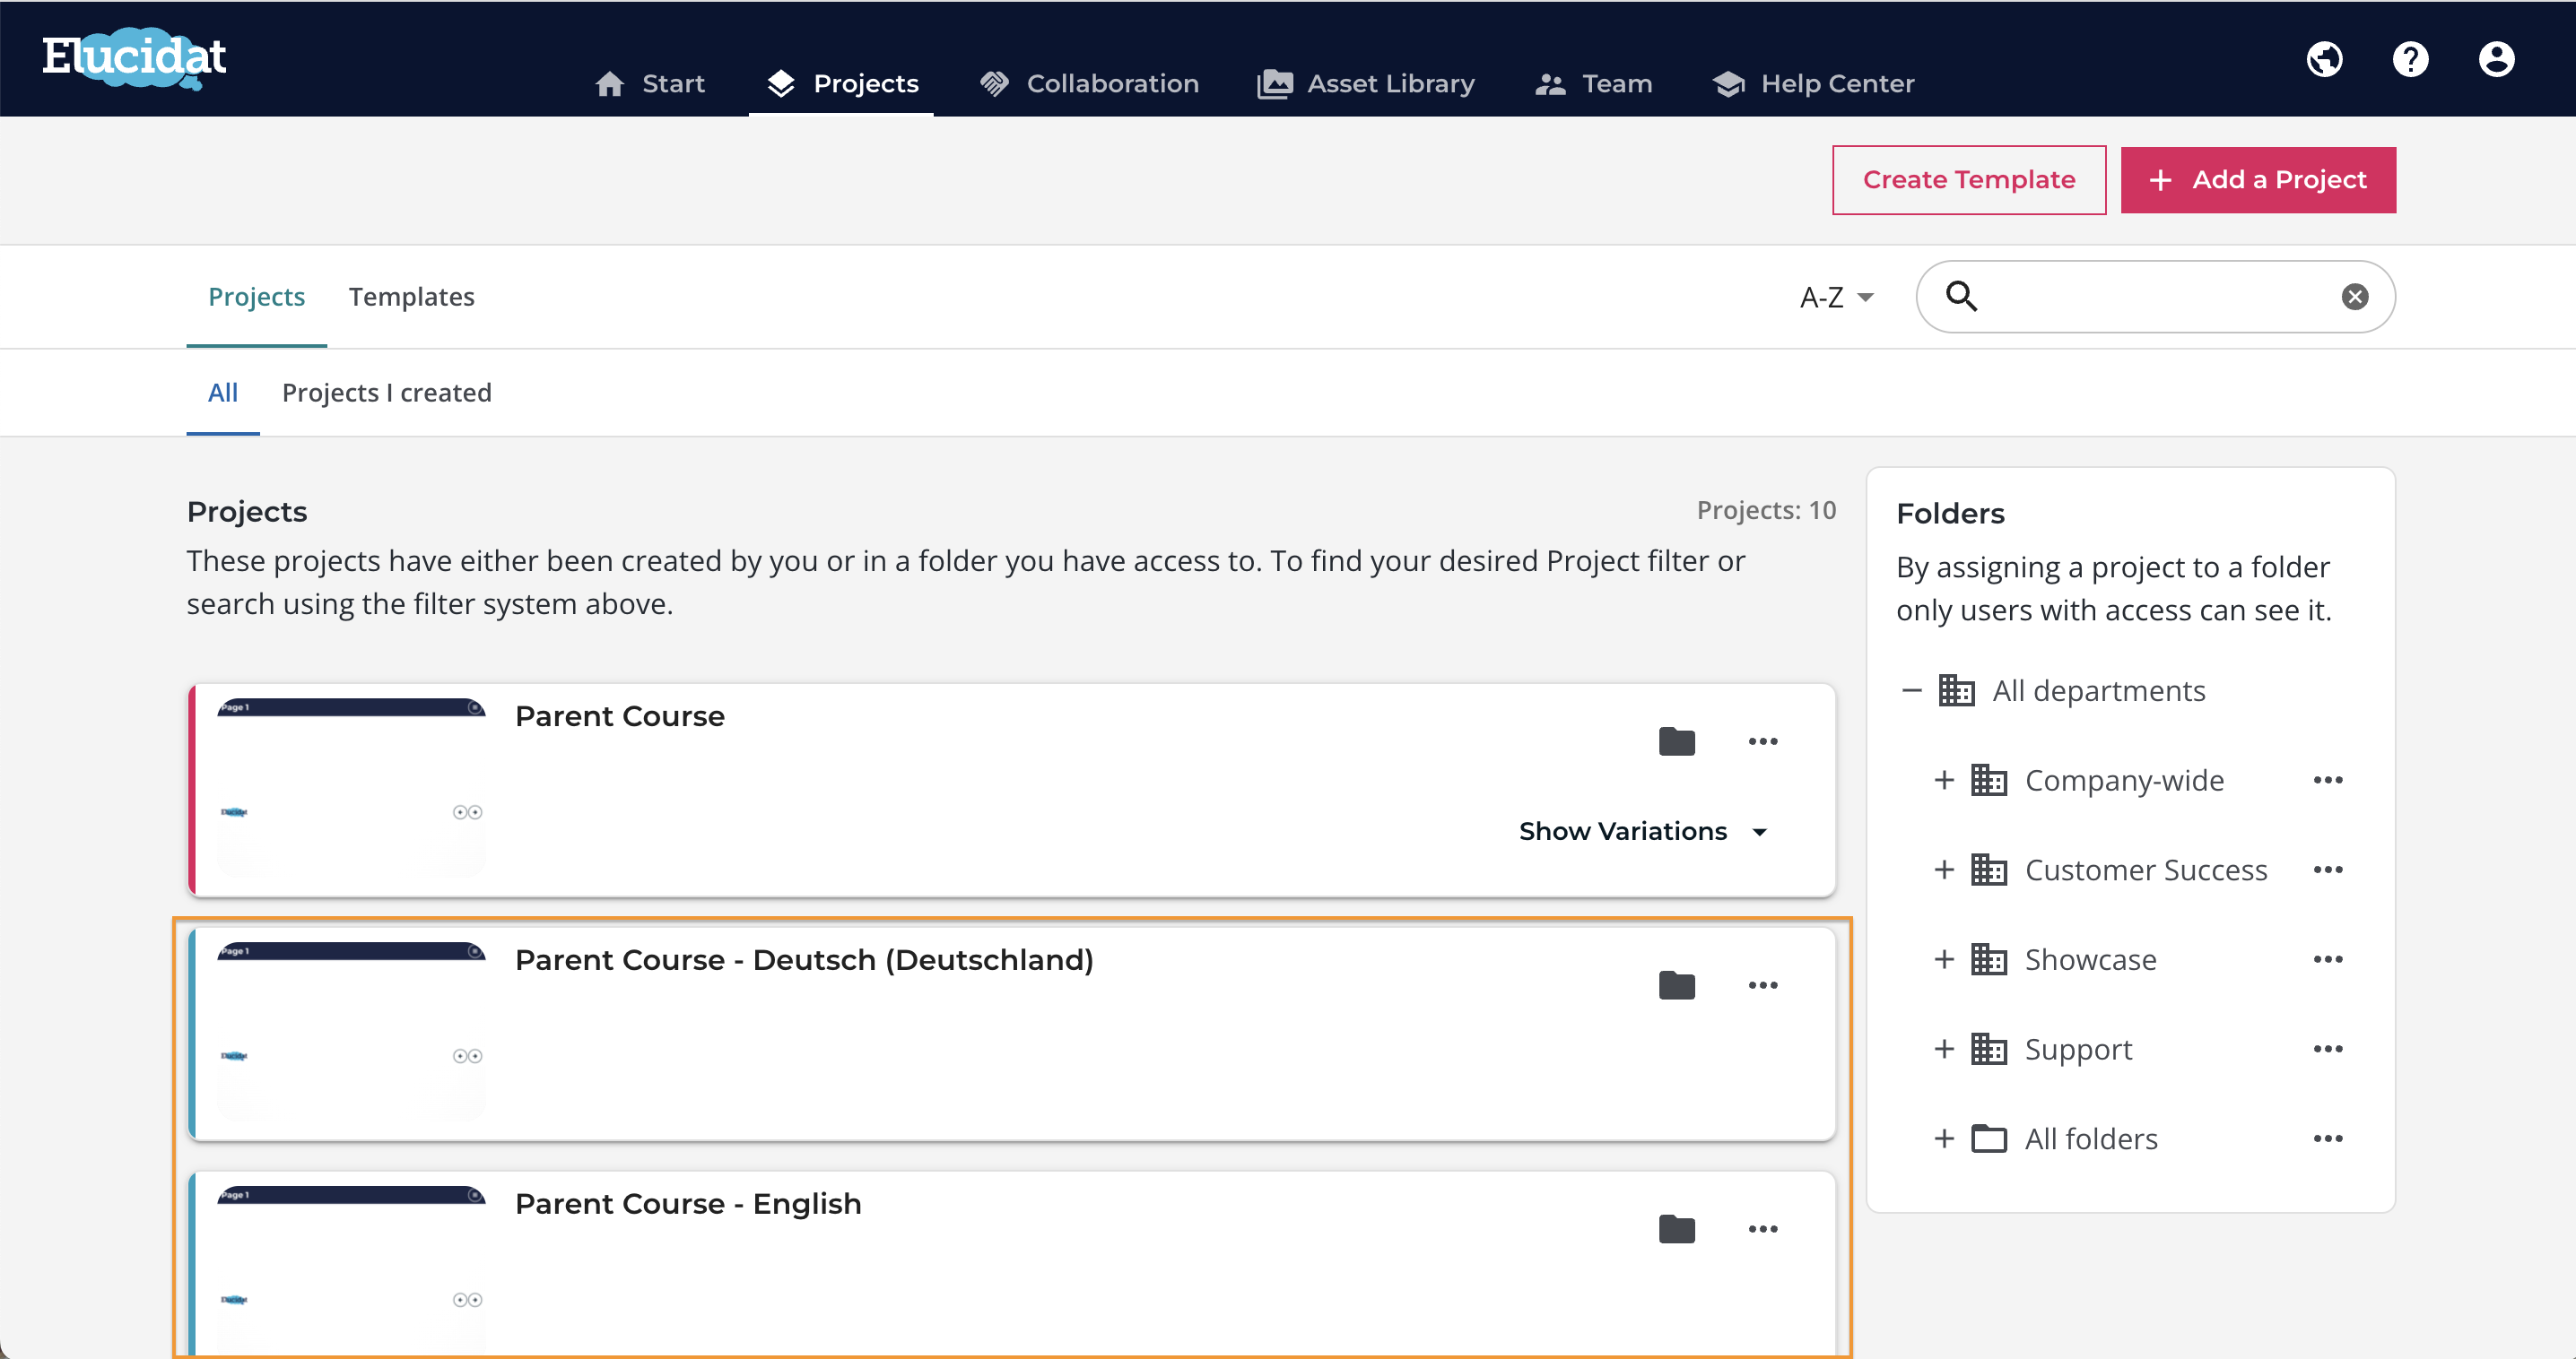
Task: Click the Create Template button
Action: tap(1968, 180)
